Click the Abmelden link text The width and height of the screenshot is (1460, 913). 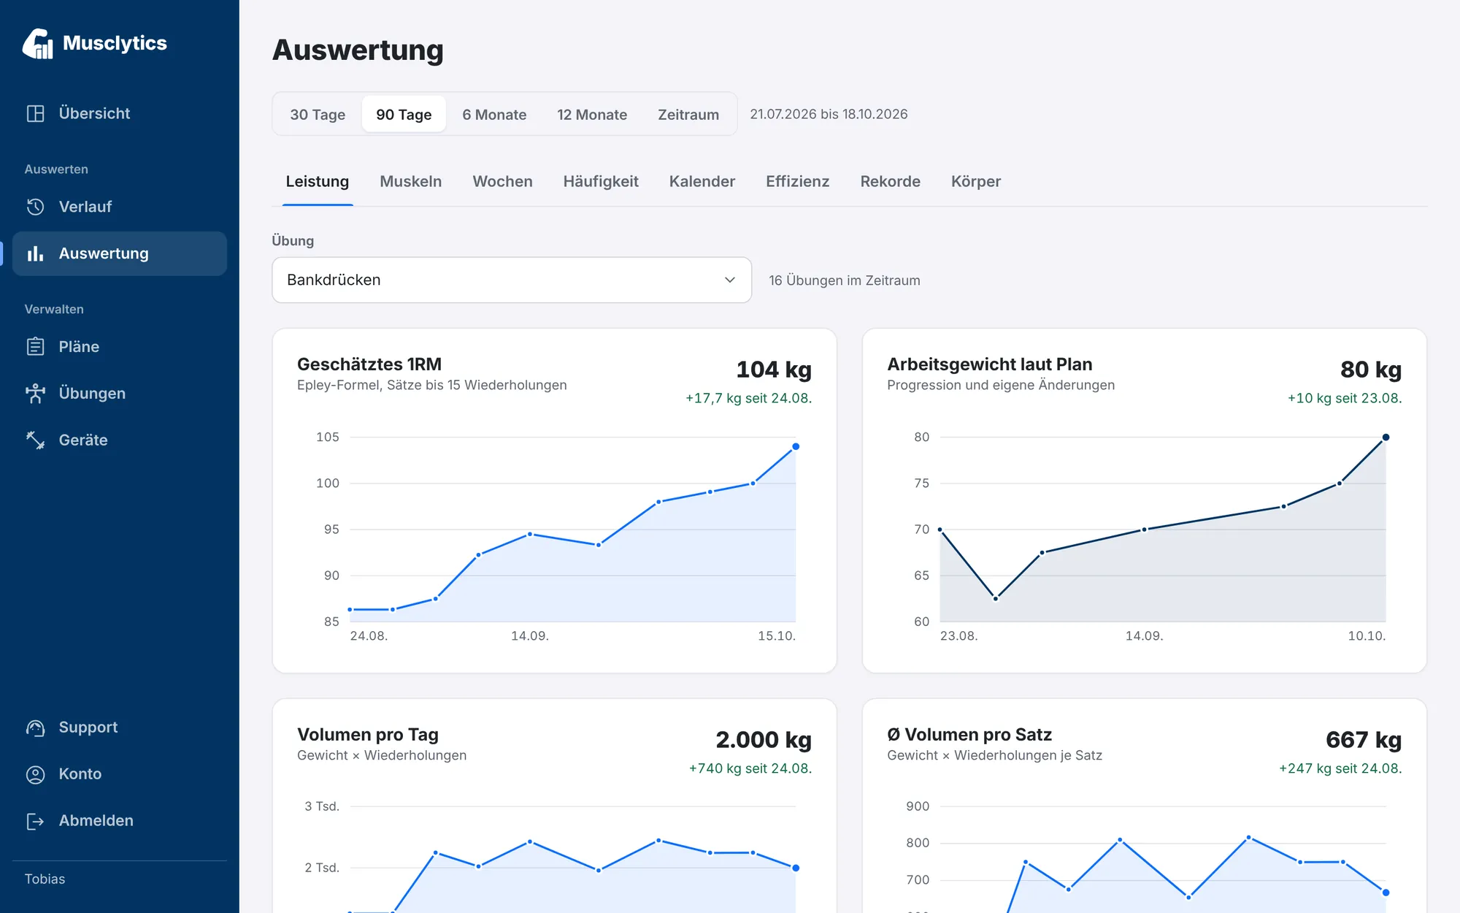(x=96, y=821)
